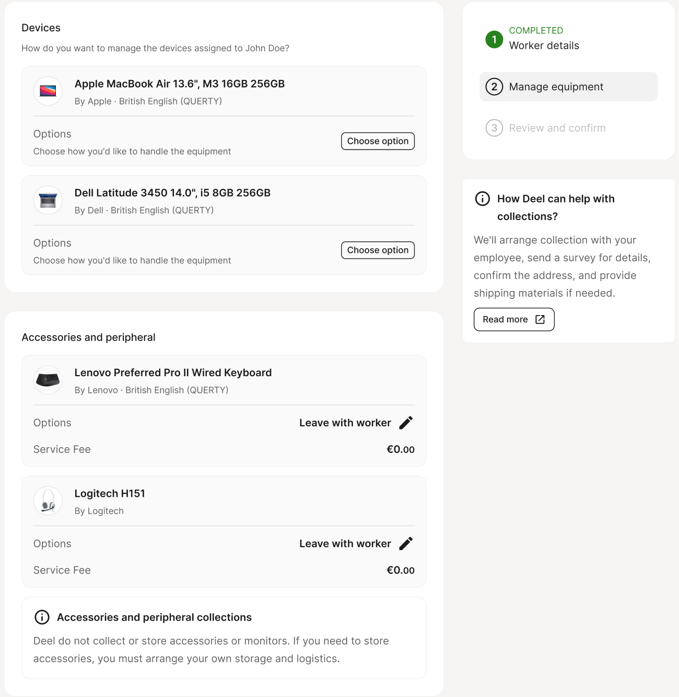The image size is (679, 697).
Task: Click the pencil edit icon for Lenovo keyboard
Action: [406, 423]
